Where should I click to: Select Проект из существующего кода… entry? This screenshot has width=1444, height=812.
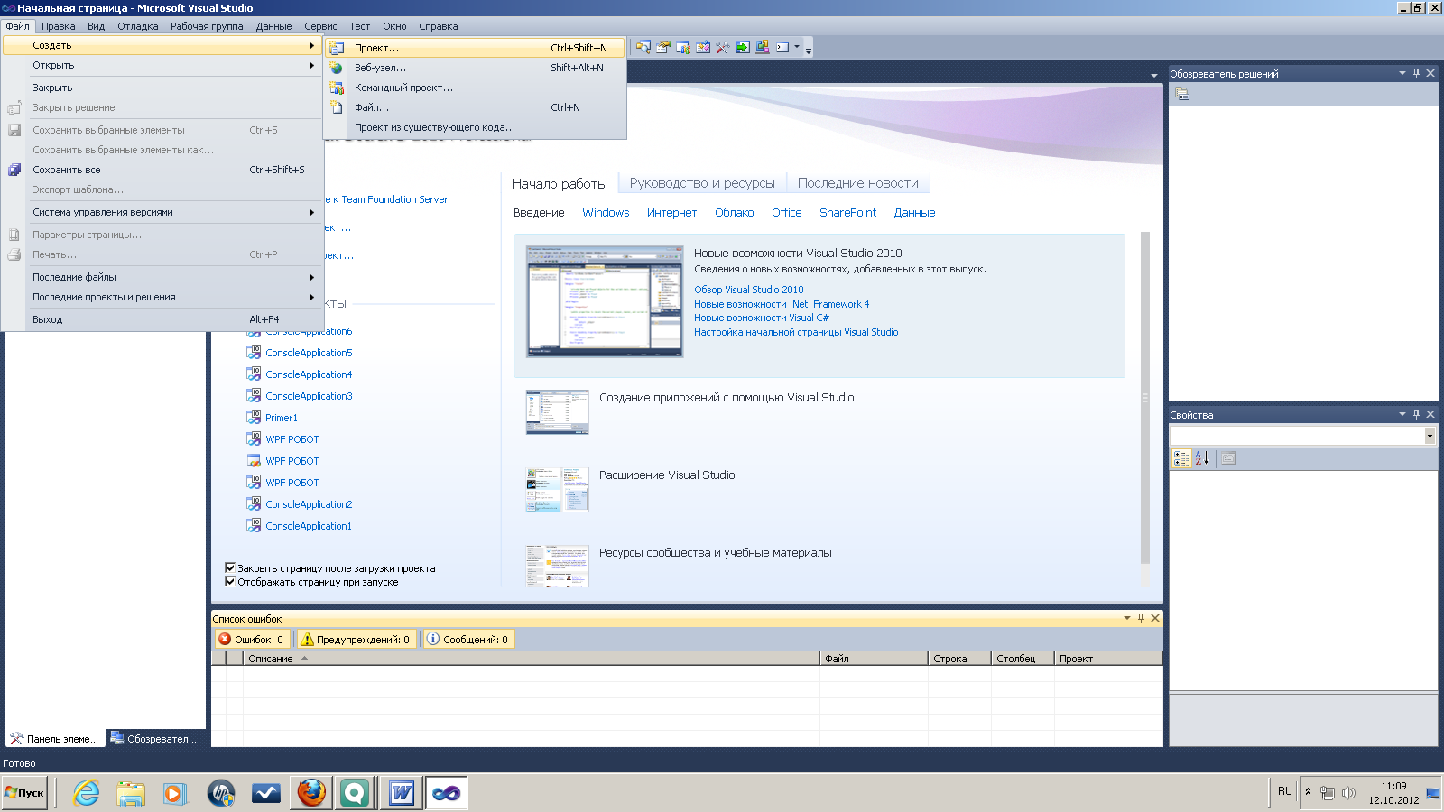coord(476,127)
